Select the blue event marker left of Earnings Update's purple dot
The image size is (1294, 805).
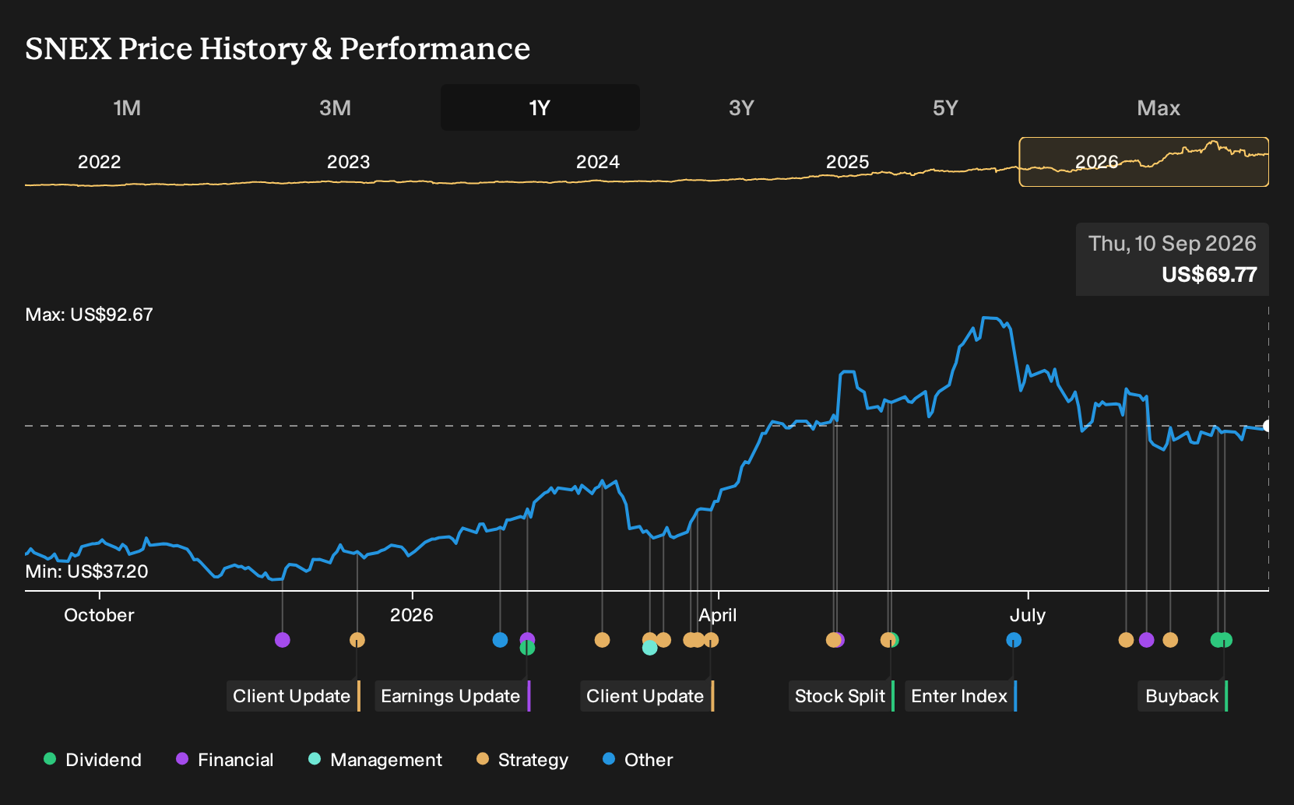(x=500, y=640)
